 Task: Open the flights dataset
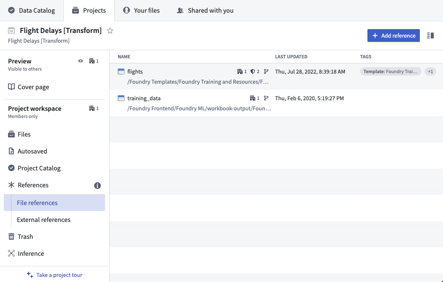(135, 71)
